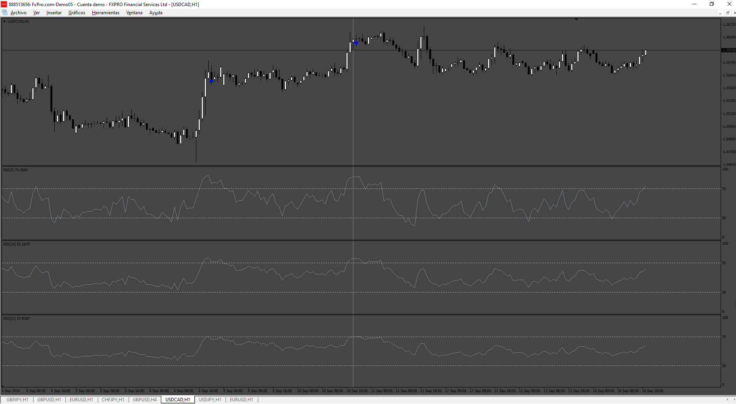Click the 30 level label in RSI(14) panel
Screen dimensions: 736x404
pyautogui.click(x=724, y=292)
